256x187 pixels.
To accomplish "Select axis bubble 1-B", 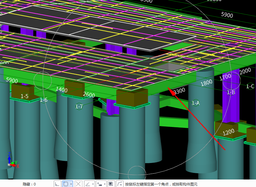I will pos(231,92).
